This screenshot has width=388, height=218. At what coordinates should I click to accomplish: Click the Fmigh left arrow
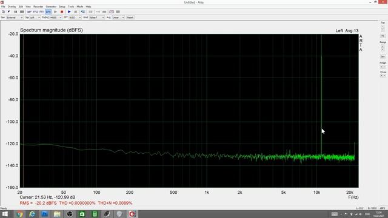[x=381, y=67]
